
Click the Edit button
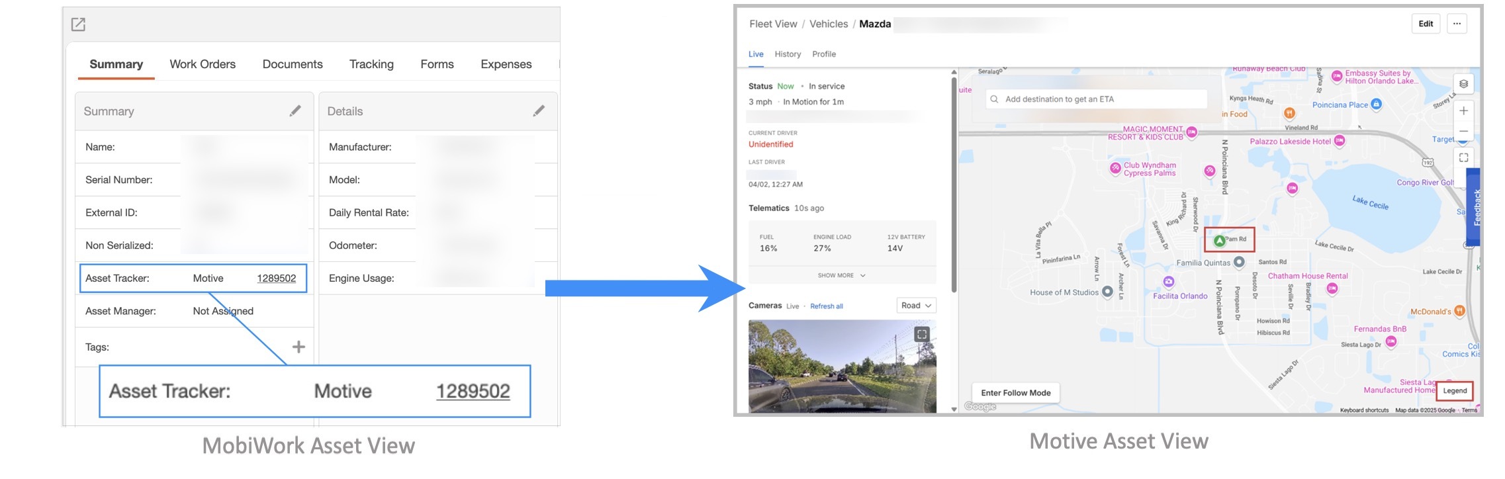pos(1426,24)
